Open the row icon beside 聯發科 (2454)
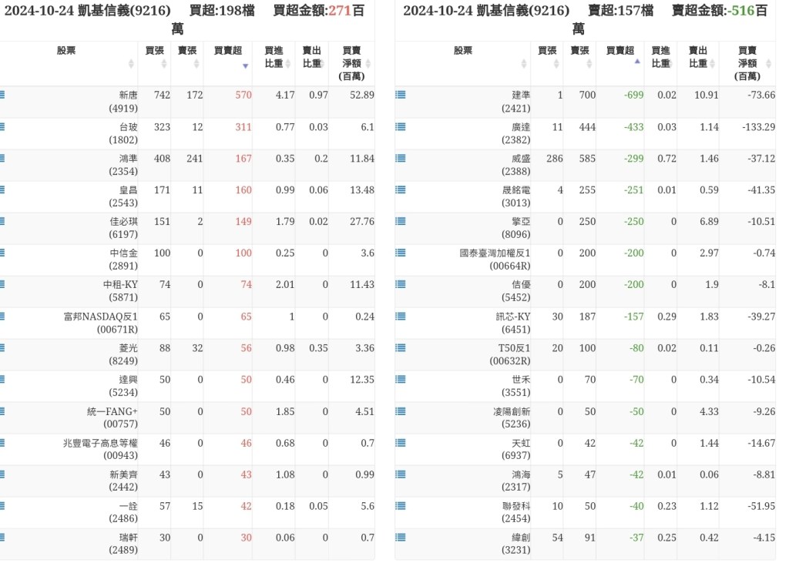Viewport: 789px width, 563px height. 401,505
